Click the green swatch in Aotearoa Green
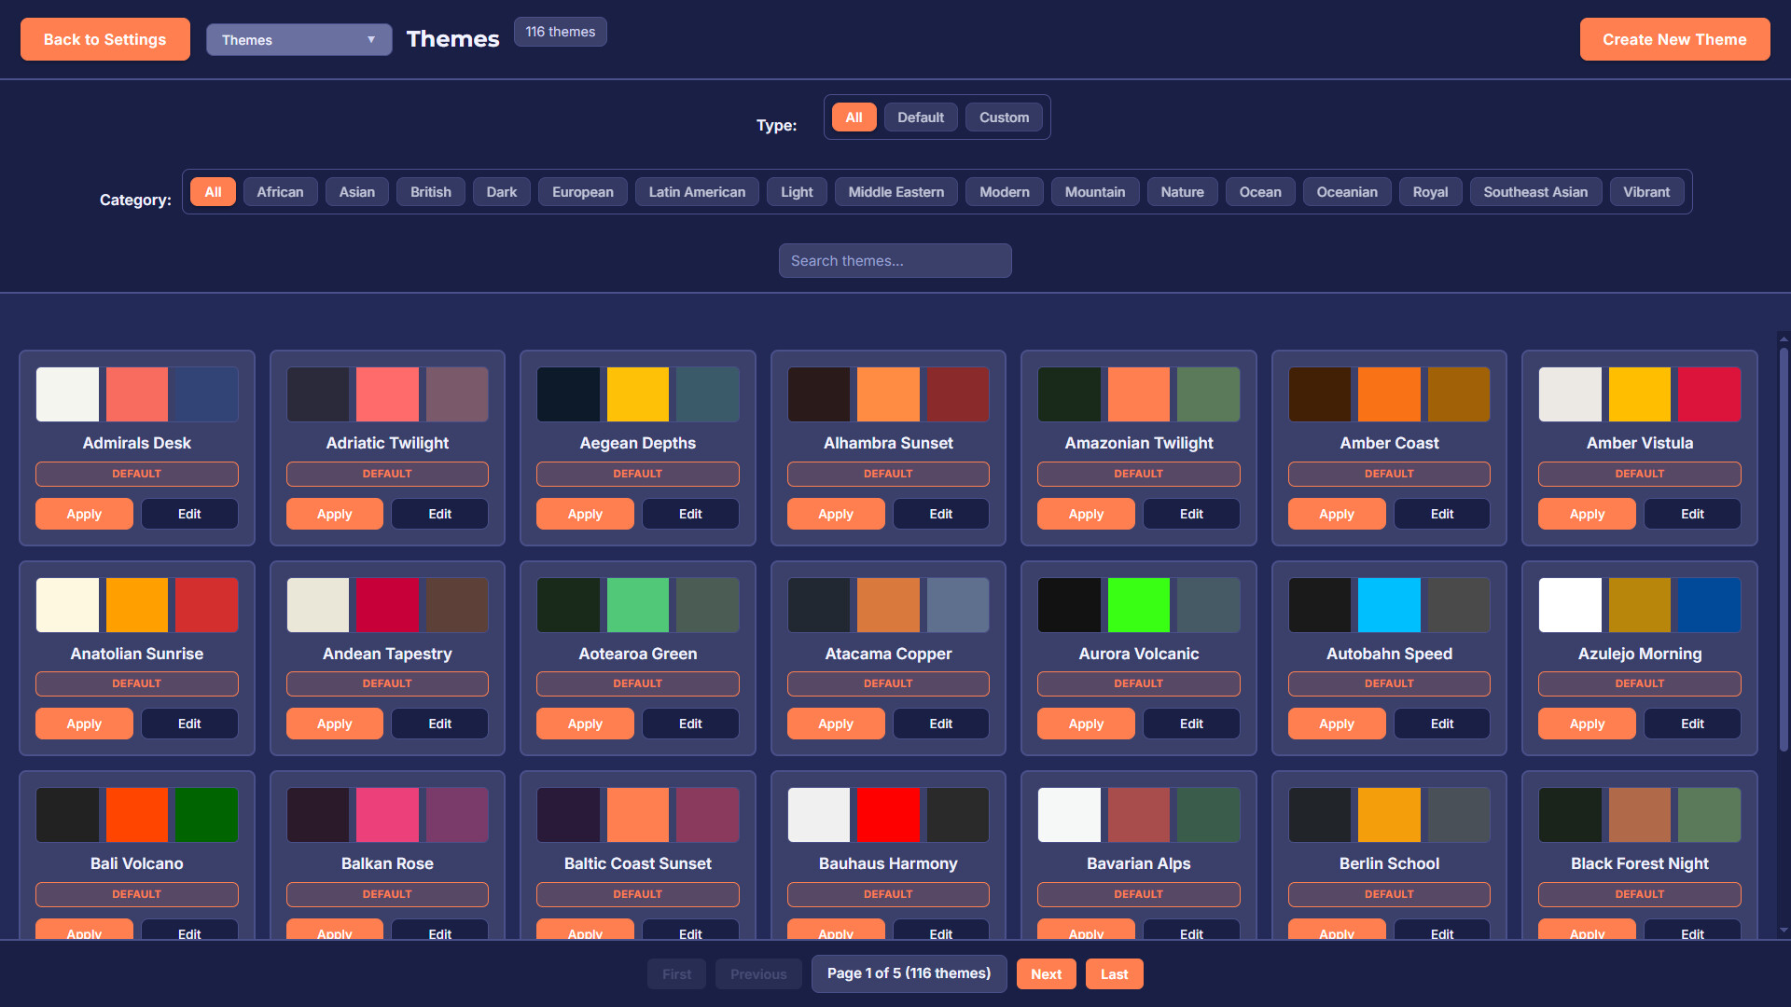Viewport: 1791px width, 1007px height. point(637,604)
